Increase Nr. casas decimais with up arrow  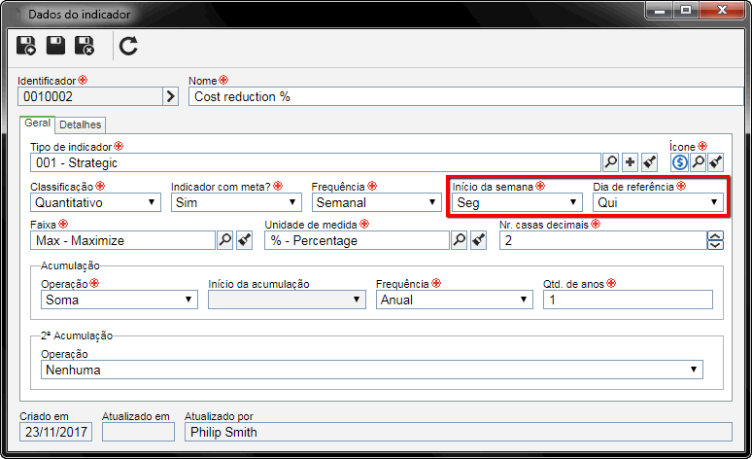pyautogui.click(x=715, y=235)
